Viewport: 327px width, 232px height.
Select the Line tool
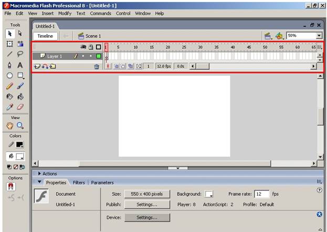pos(9,54)
